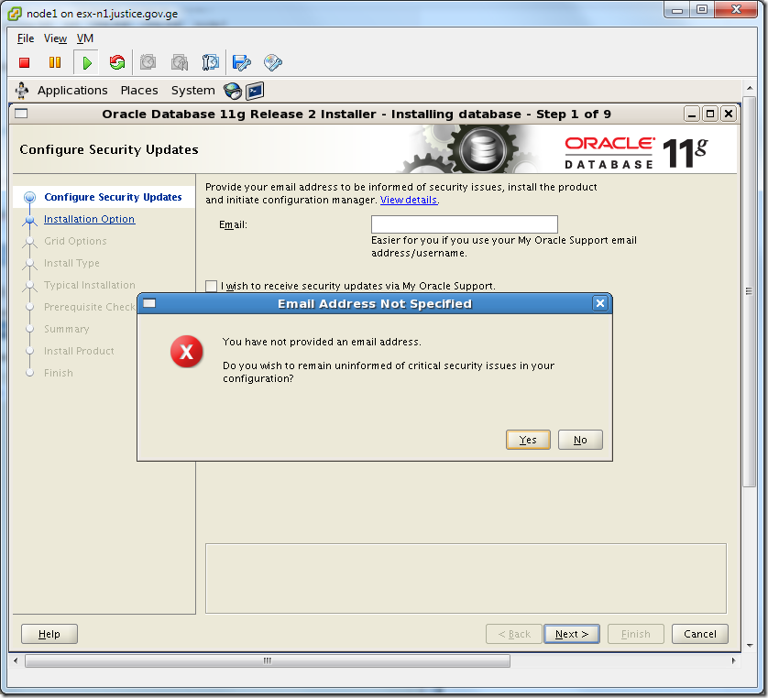Viewport: 768px width, 698px height.
Task: Edit the virtual machine settings
Action: tap(240, 62)
